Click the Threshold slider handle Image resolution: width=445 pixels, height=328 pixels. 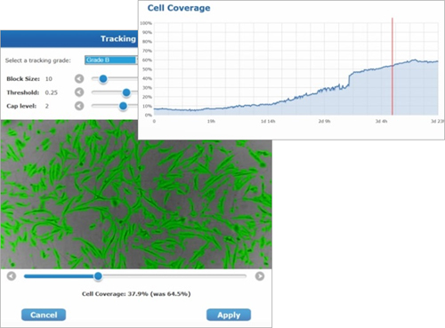pyautogui.click(x=126, y=92)
